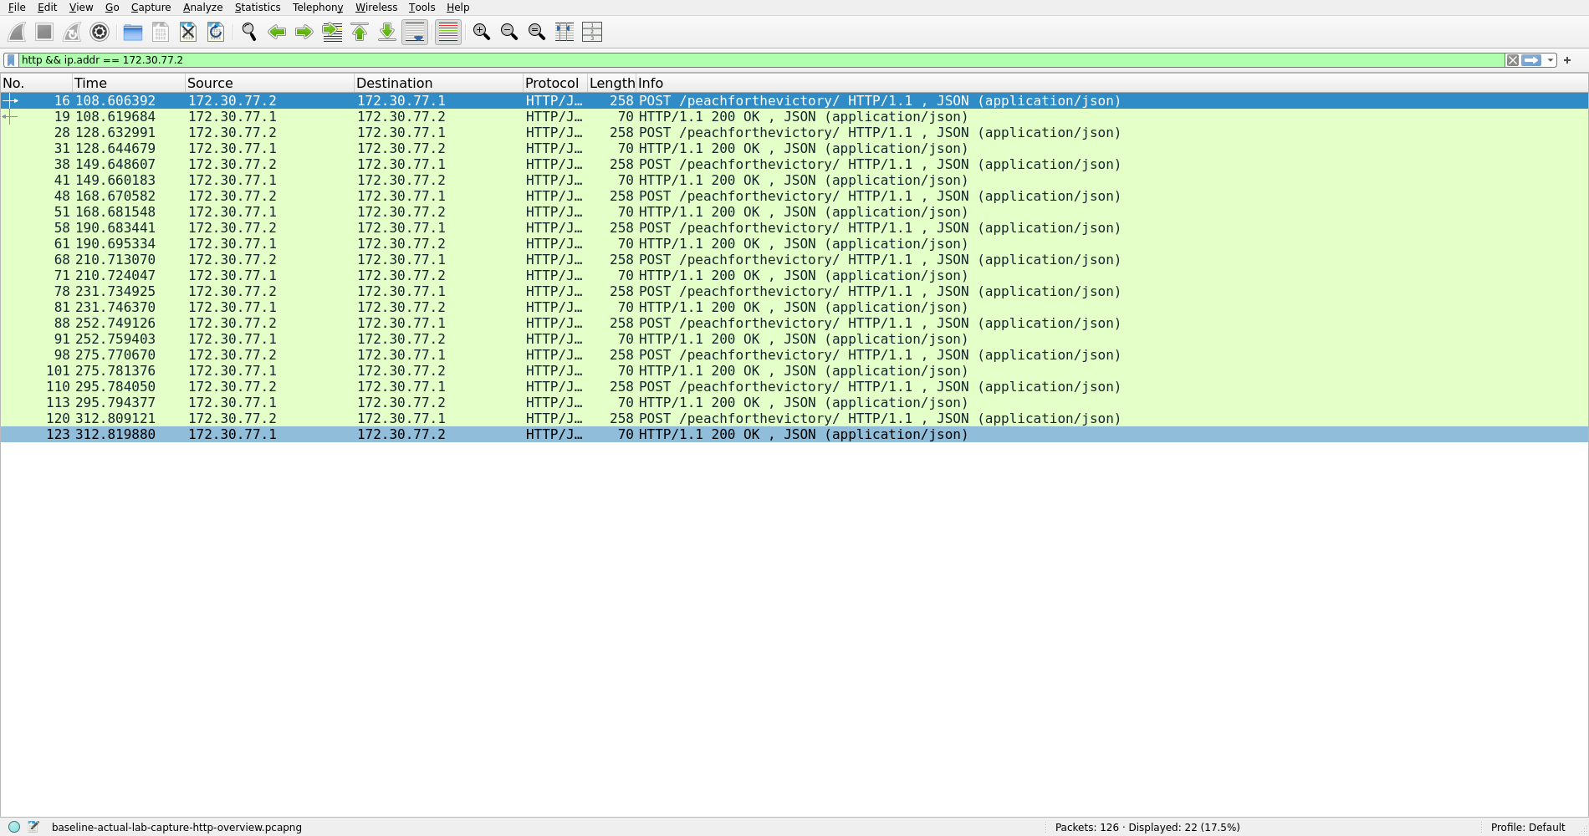Open capture options gear icon
The height and width of the screenshot is (836, 1589).
[100, 32]
